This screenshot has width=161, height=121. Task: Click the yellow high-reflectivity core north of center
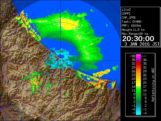(69, 25)
